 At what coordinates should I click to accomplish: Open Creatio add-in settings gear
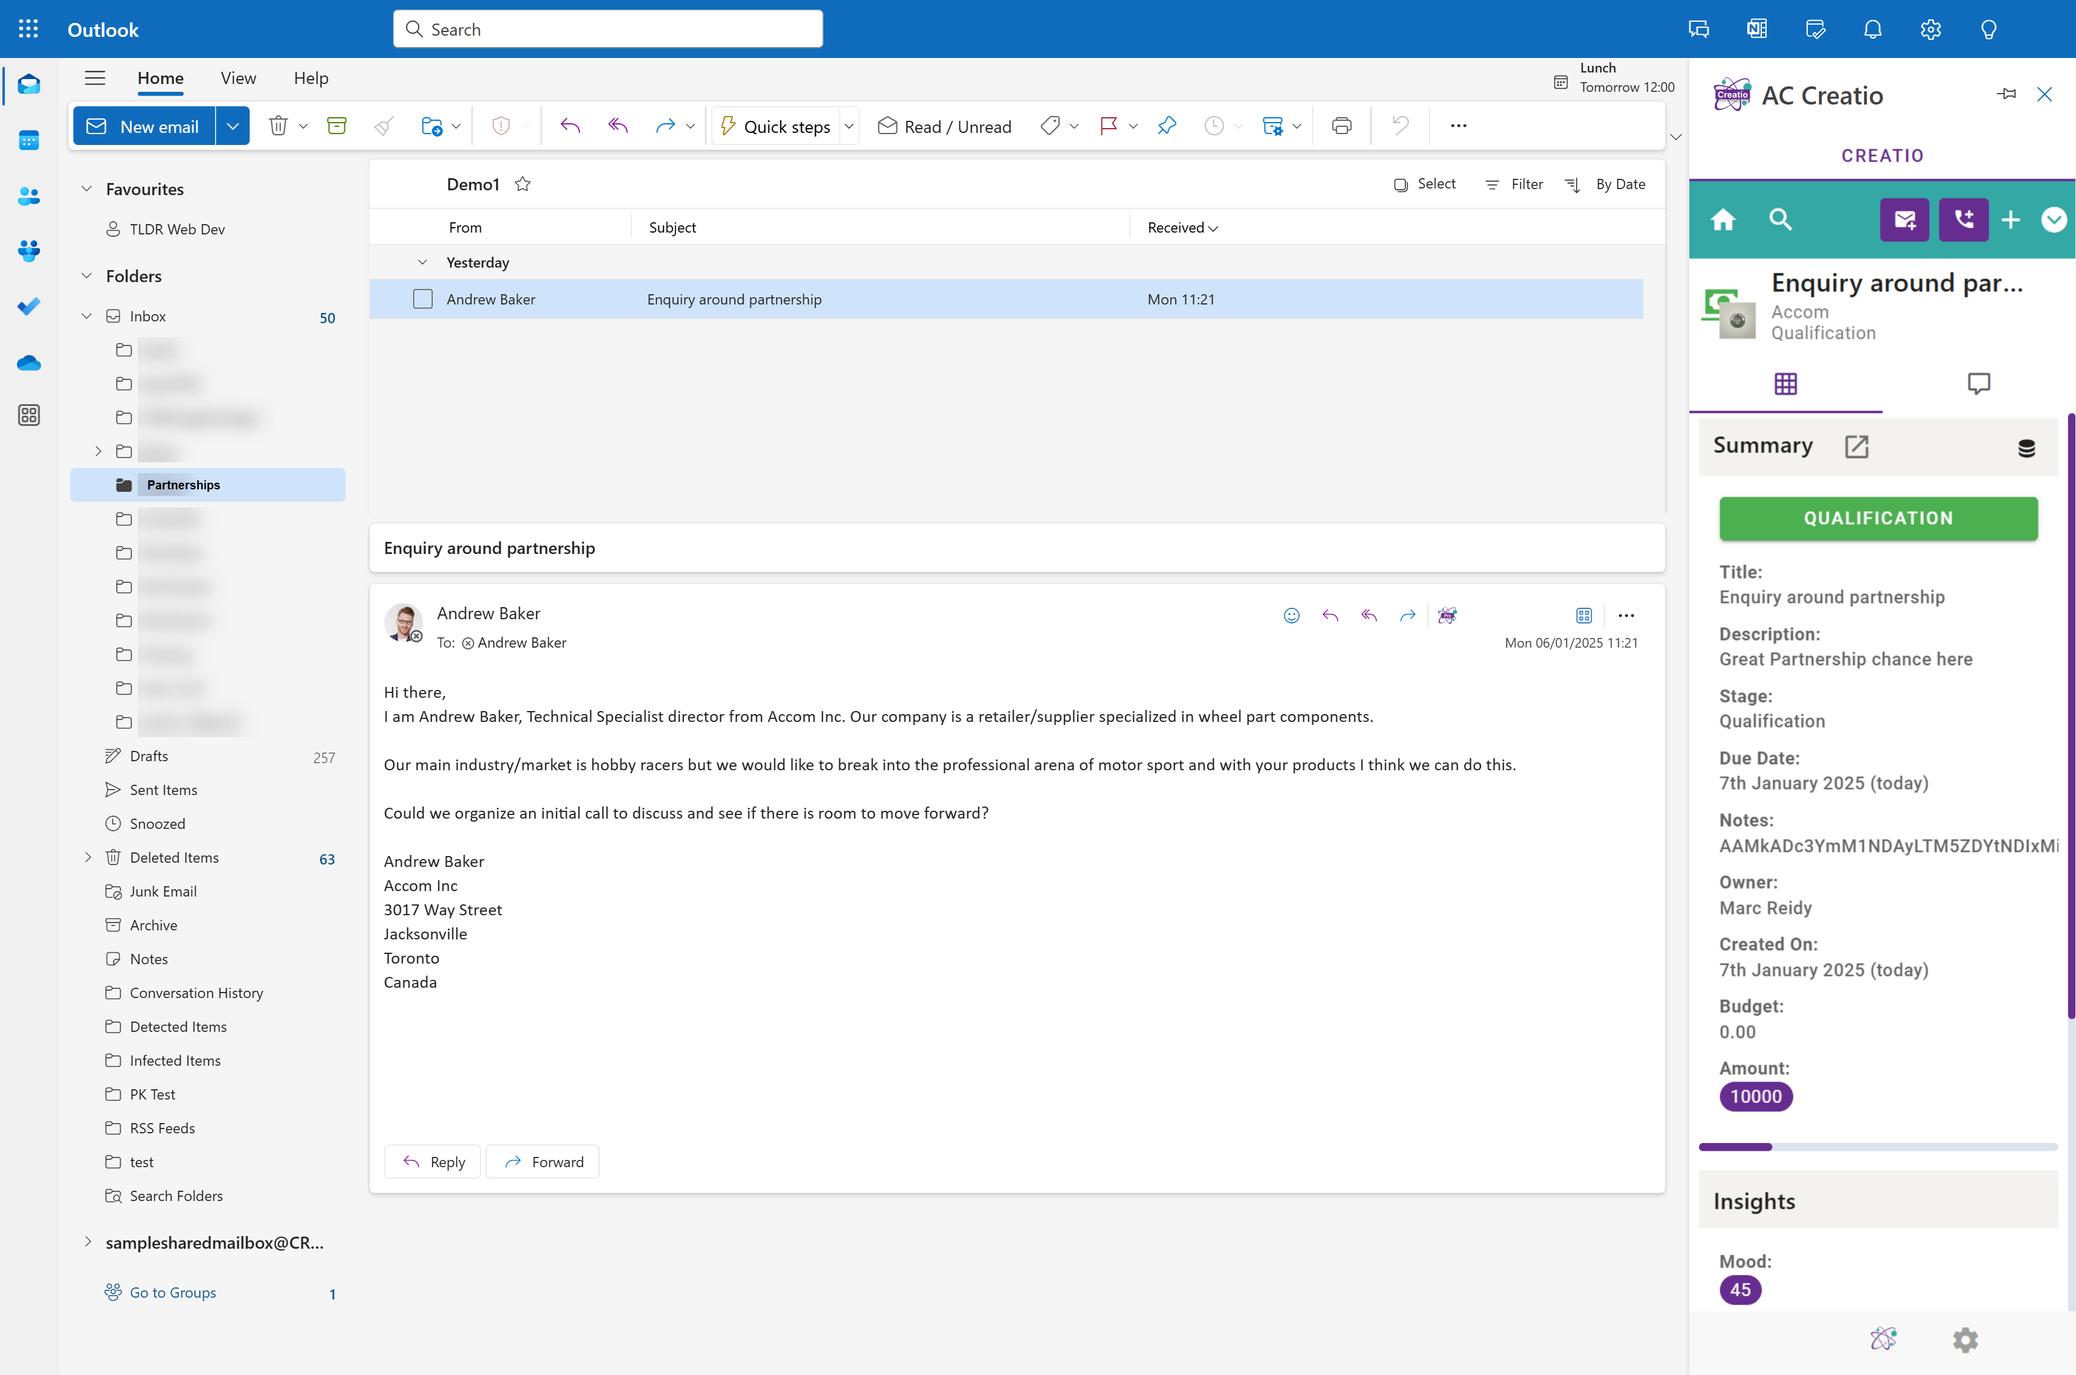point(1965,1339)
